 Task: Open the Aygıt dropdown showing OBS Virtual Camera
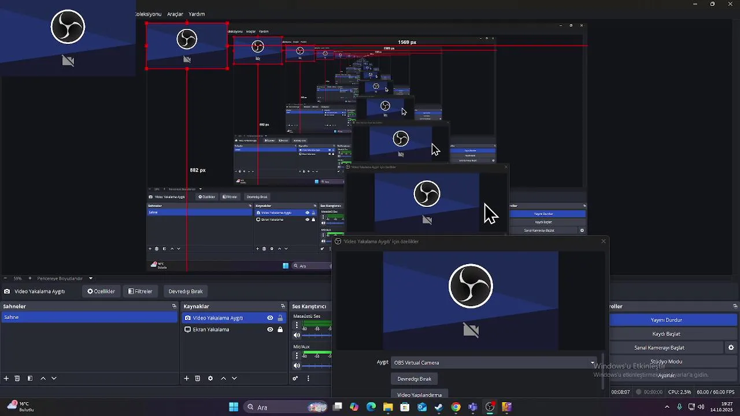tap(494, 363)
